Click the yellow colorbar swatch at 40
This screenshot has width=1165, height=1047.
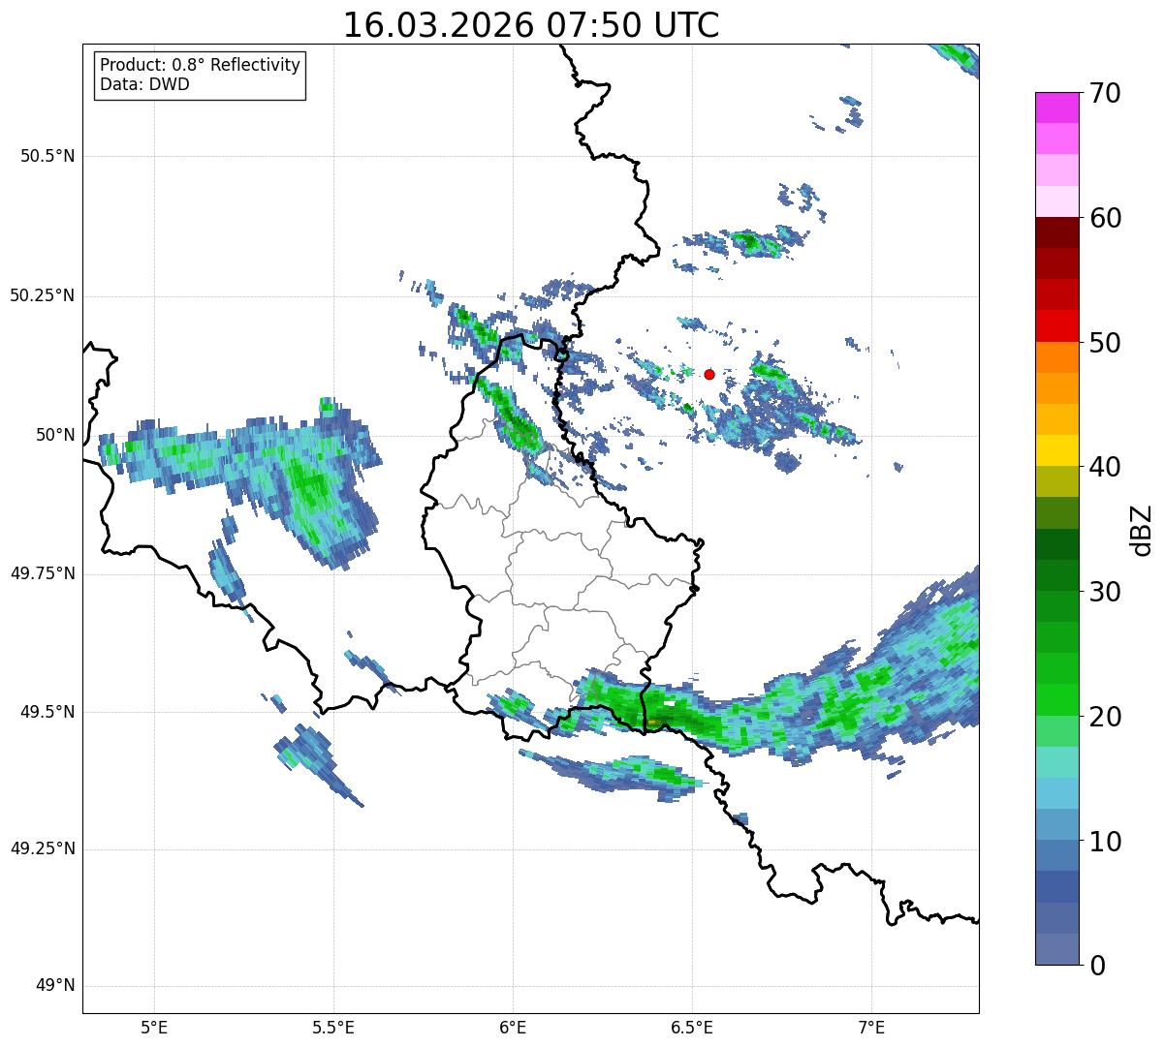coord(1056,450)
